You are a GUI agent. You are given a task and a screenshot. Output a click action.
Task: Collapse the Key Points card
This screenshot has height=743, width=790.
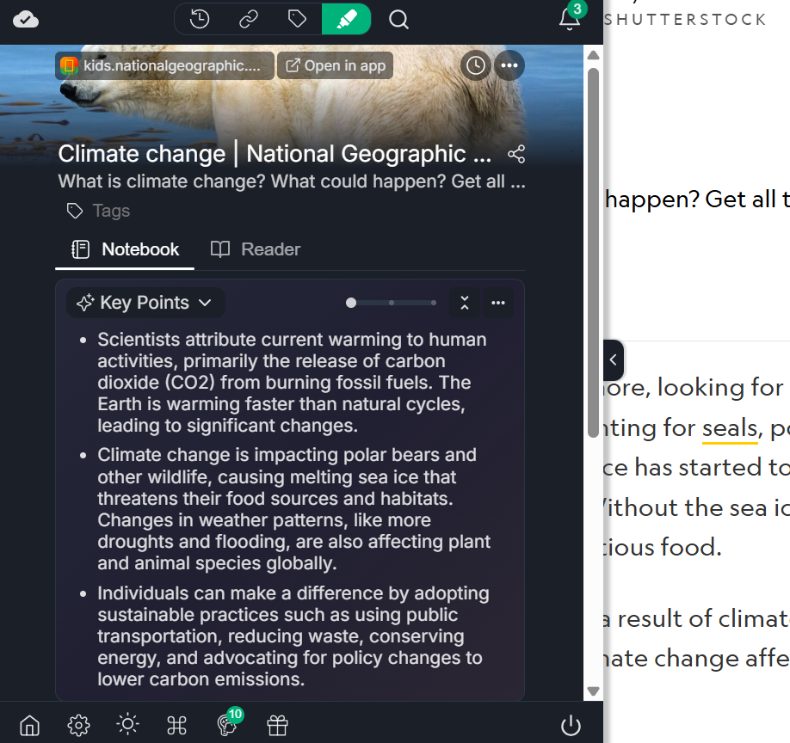[465, 303]
